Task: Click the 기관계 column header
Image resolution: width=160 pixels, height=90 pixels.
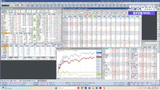Action: [x=95, y=16]
